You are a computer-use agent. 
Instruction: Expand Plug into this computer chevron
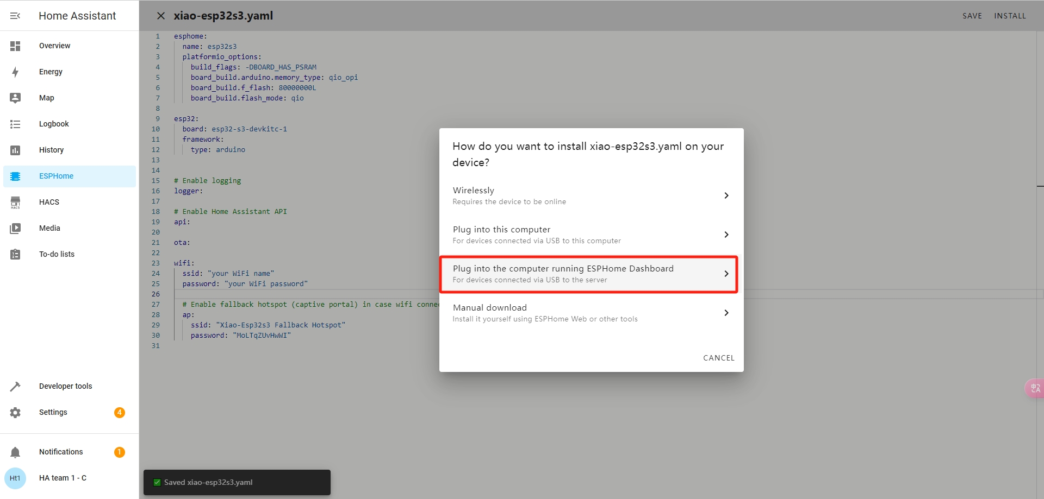[726, 235]
